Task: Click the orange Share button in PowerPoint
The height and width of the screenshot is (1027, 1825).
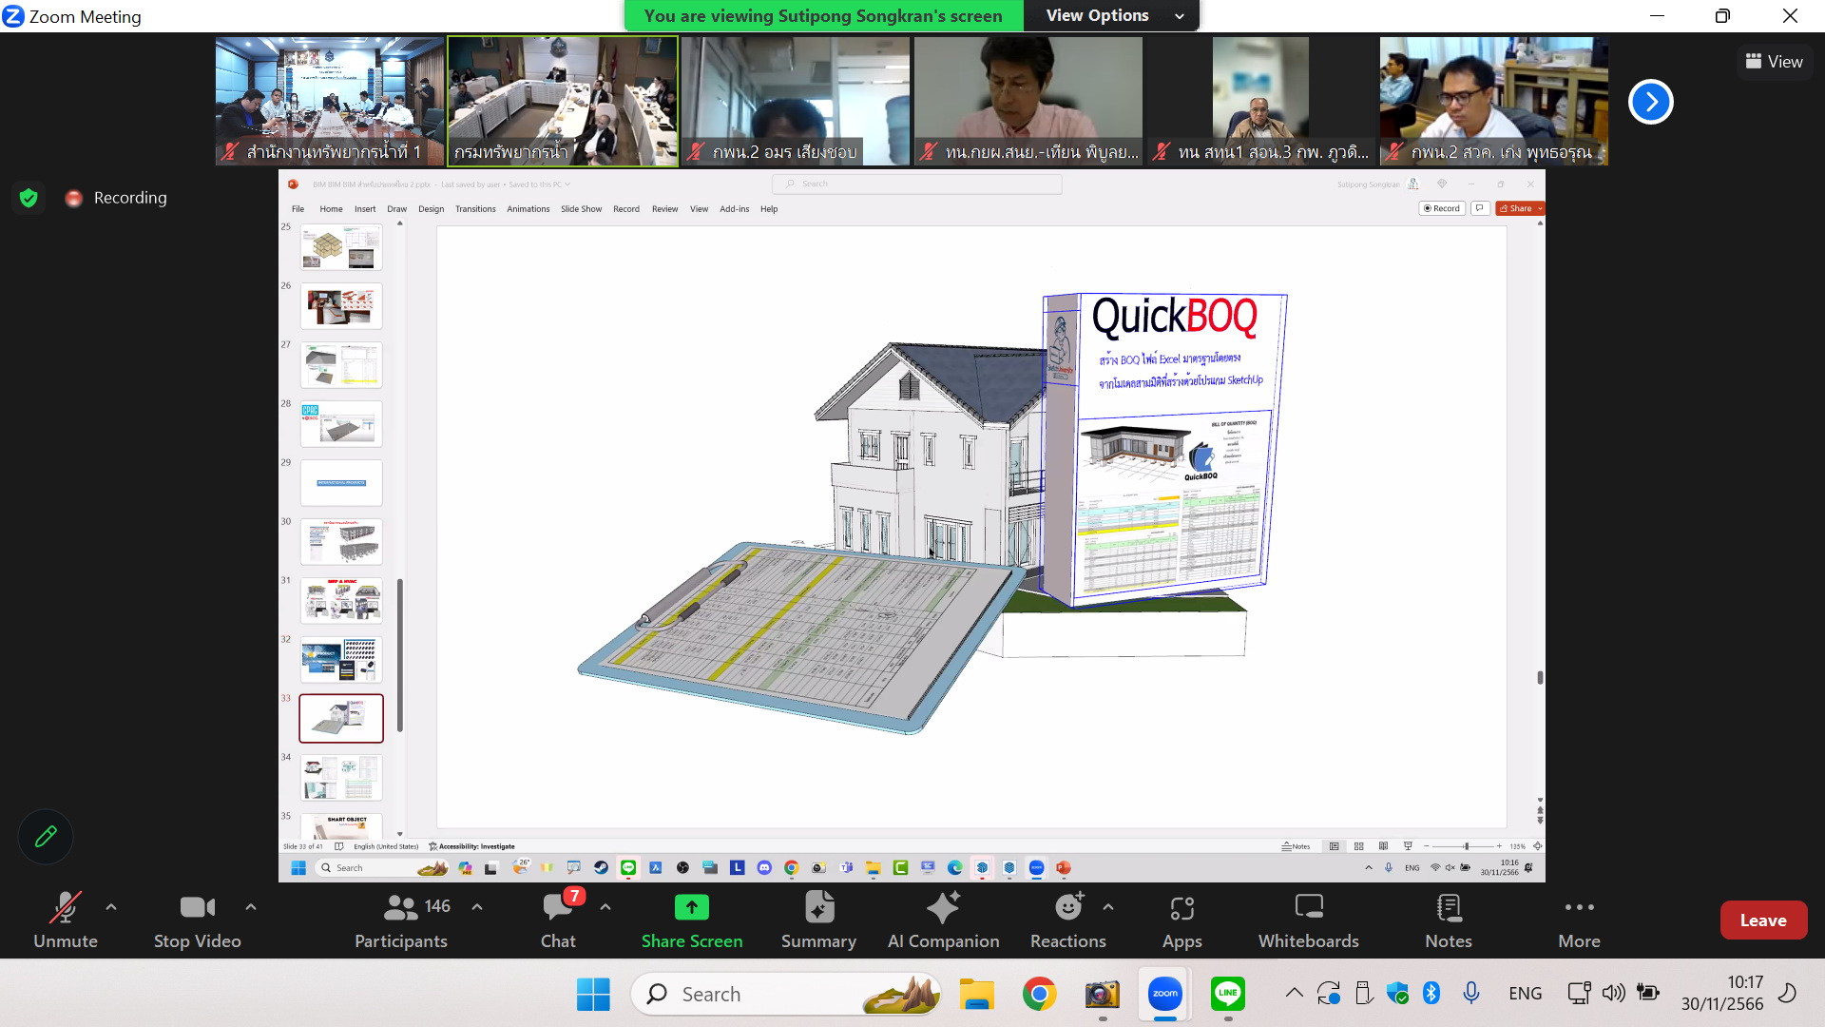Action: coord(1516,208)
